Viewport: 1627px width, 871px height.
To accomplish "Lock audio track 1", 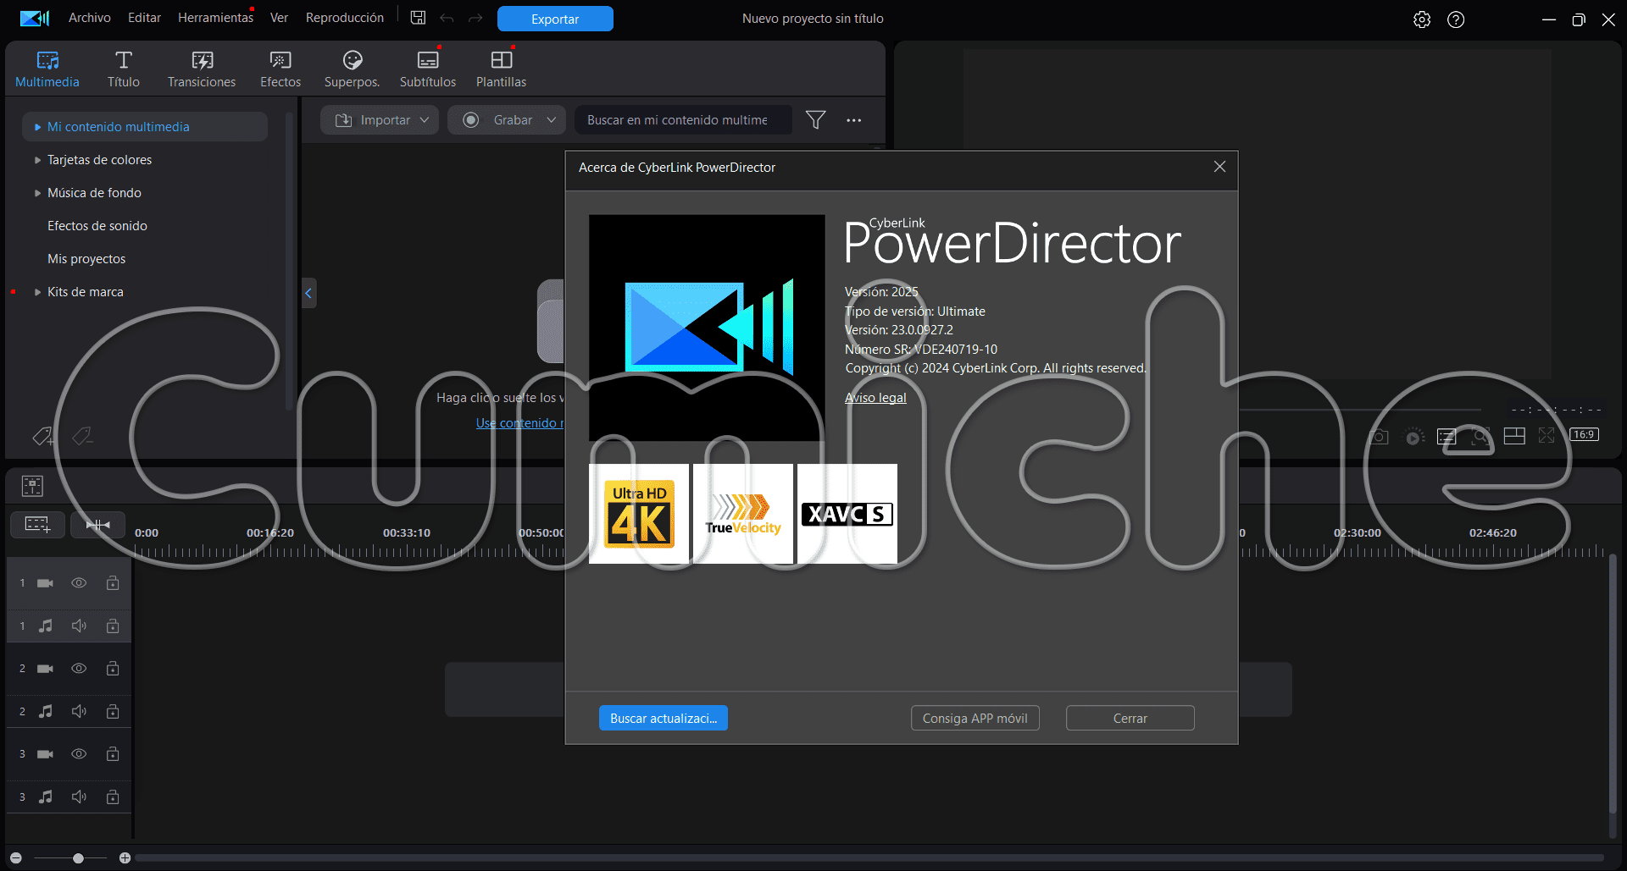I will [113, 626].
